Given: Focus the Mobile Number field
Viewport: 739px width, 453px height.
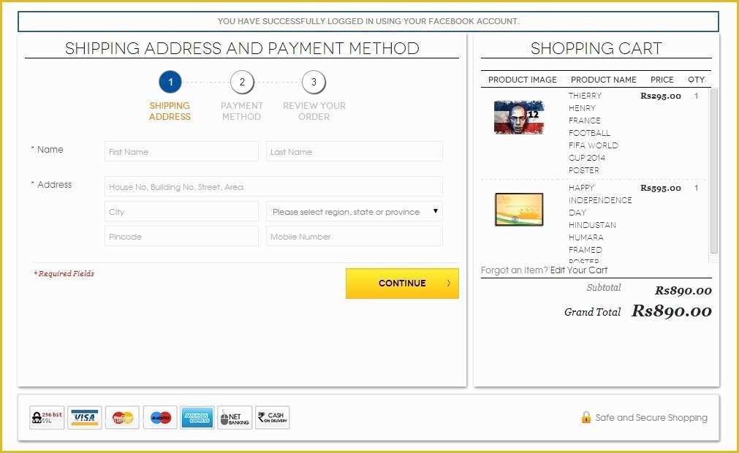Looking at the screenshot, I should pyautogui.click(x=355, y=237).
